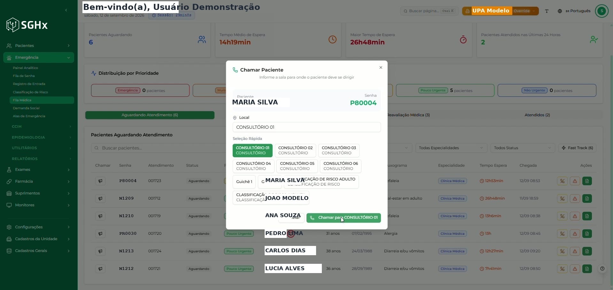Click megaphone call icon for N1212 row

[x=100, y=269]
